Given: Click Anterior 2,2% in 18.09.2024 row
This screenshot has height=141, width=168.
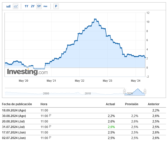Looking at the screenshot, I should (156, 110).
